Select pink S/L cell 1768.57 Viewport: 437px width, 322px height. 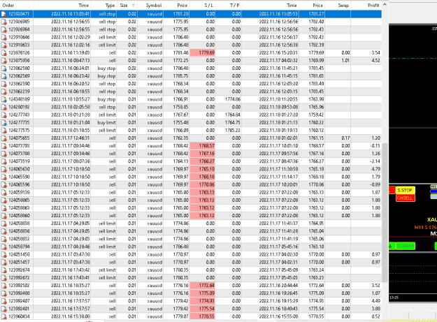(202, 146)
